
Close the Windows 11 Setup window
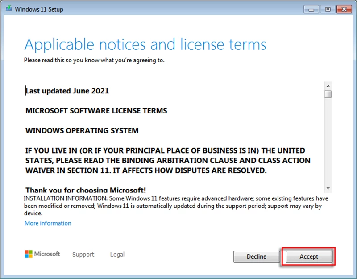tap(344, 9)
